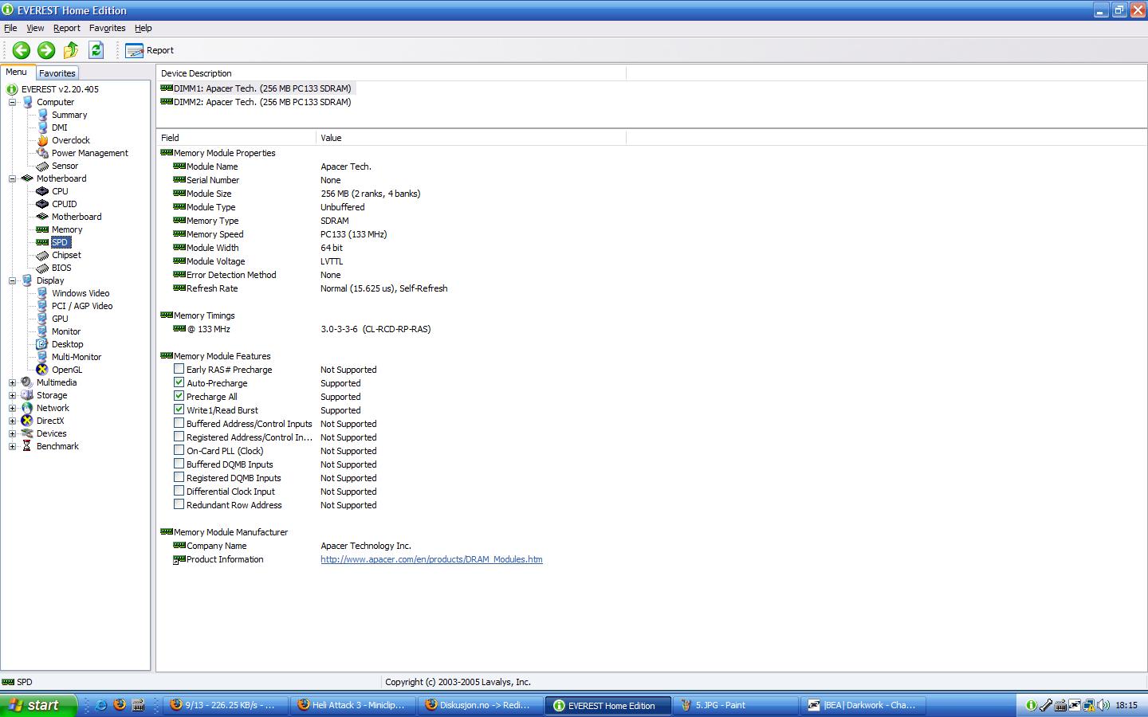1148x717 pixels.
Task: Select the CPUID chip icon
Action: coord(42,204)
